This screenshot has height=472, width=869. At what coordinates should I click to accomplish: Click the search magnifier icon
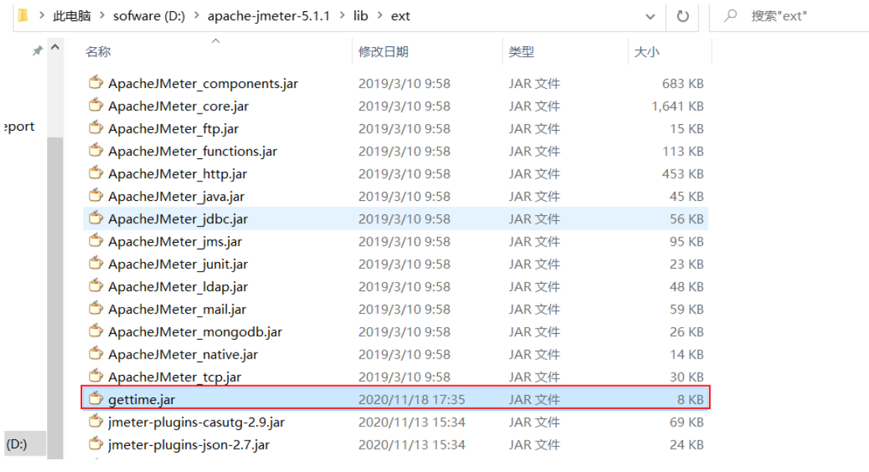tap(731, 16)
